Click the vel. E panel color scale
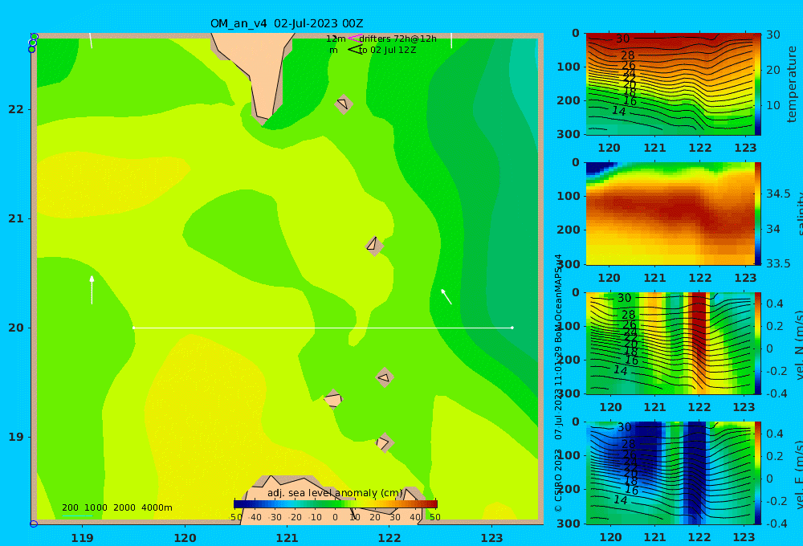Viewport: 803px width, 546px height. click(x=758, y=473)
